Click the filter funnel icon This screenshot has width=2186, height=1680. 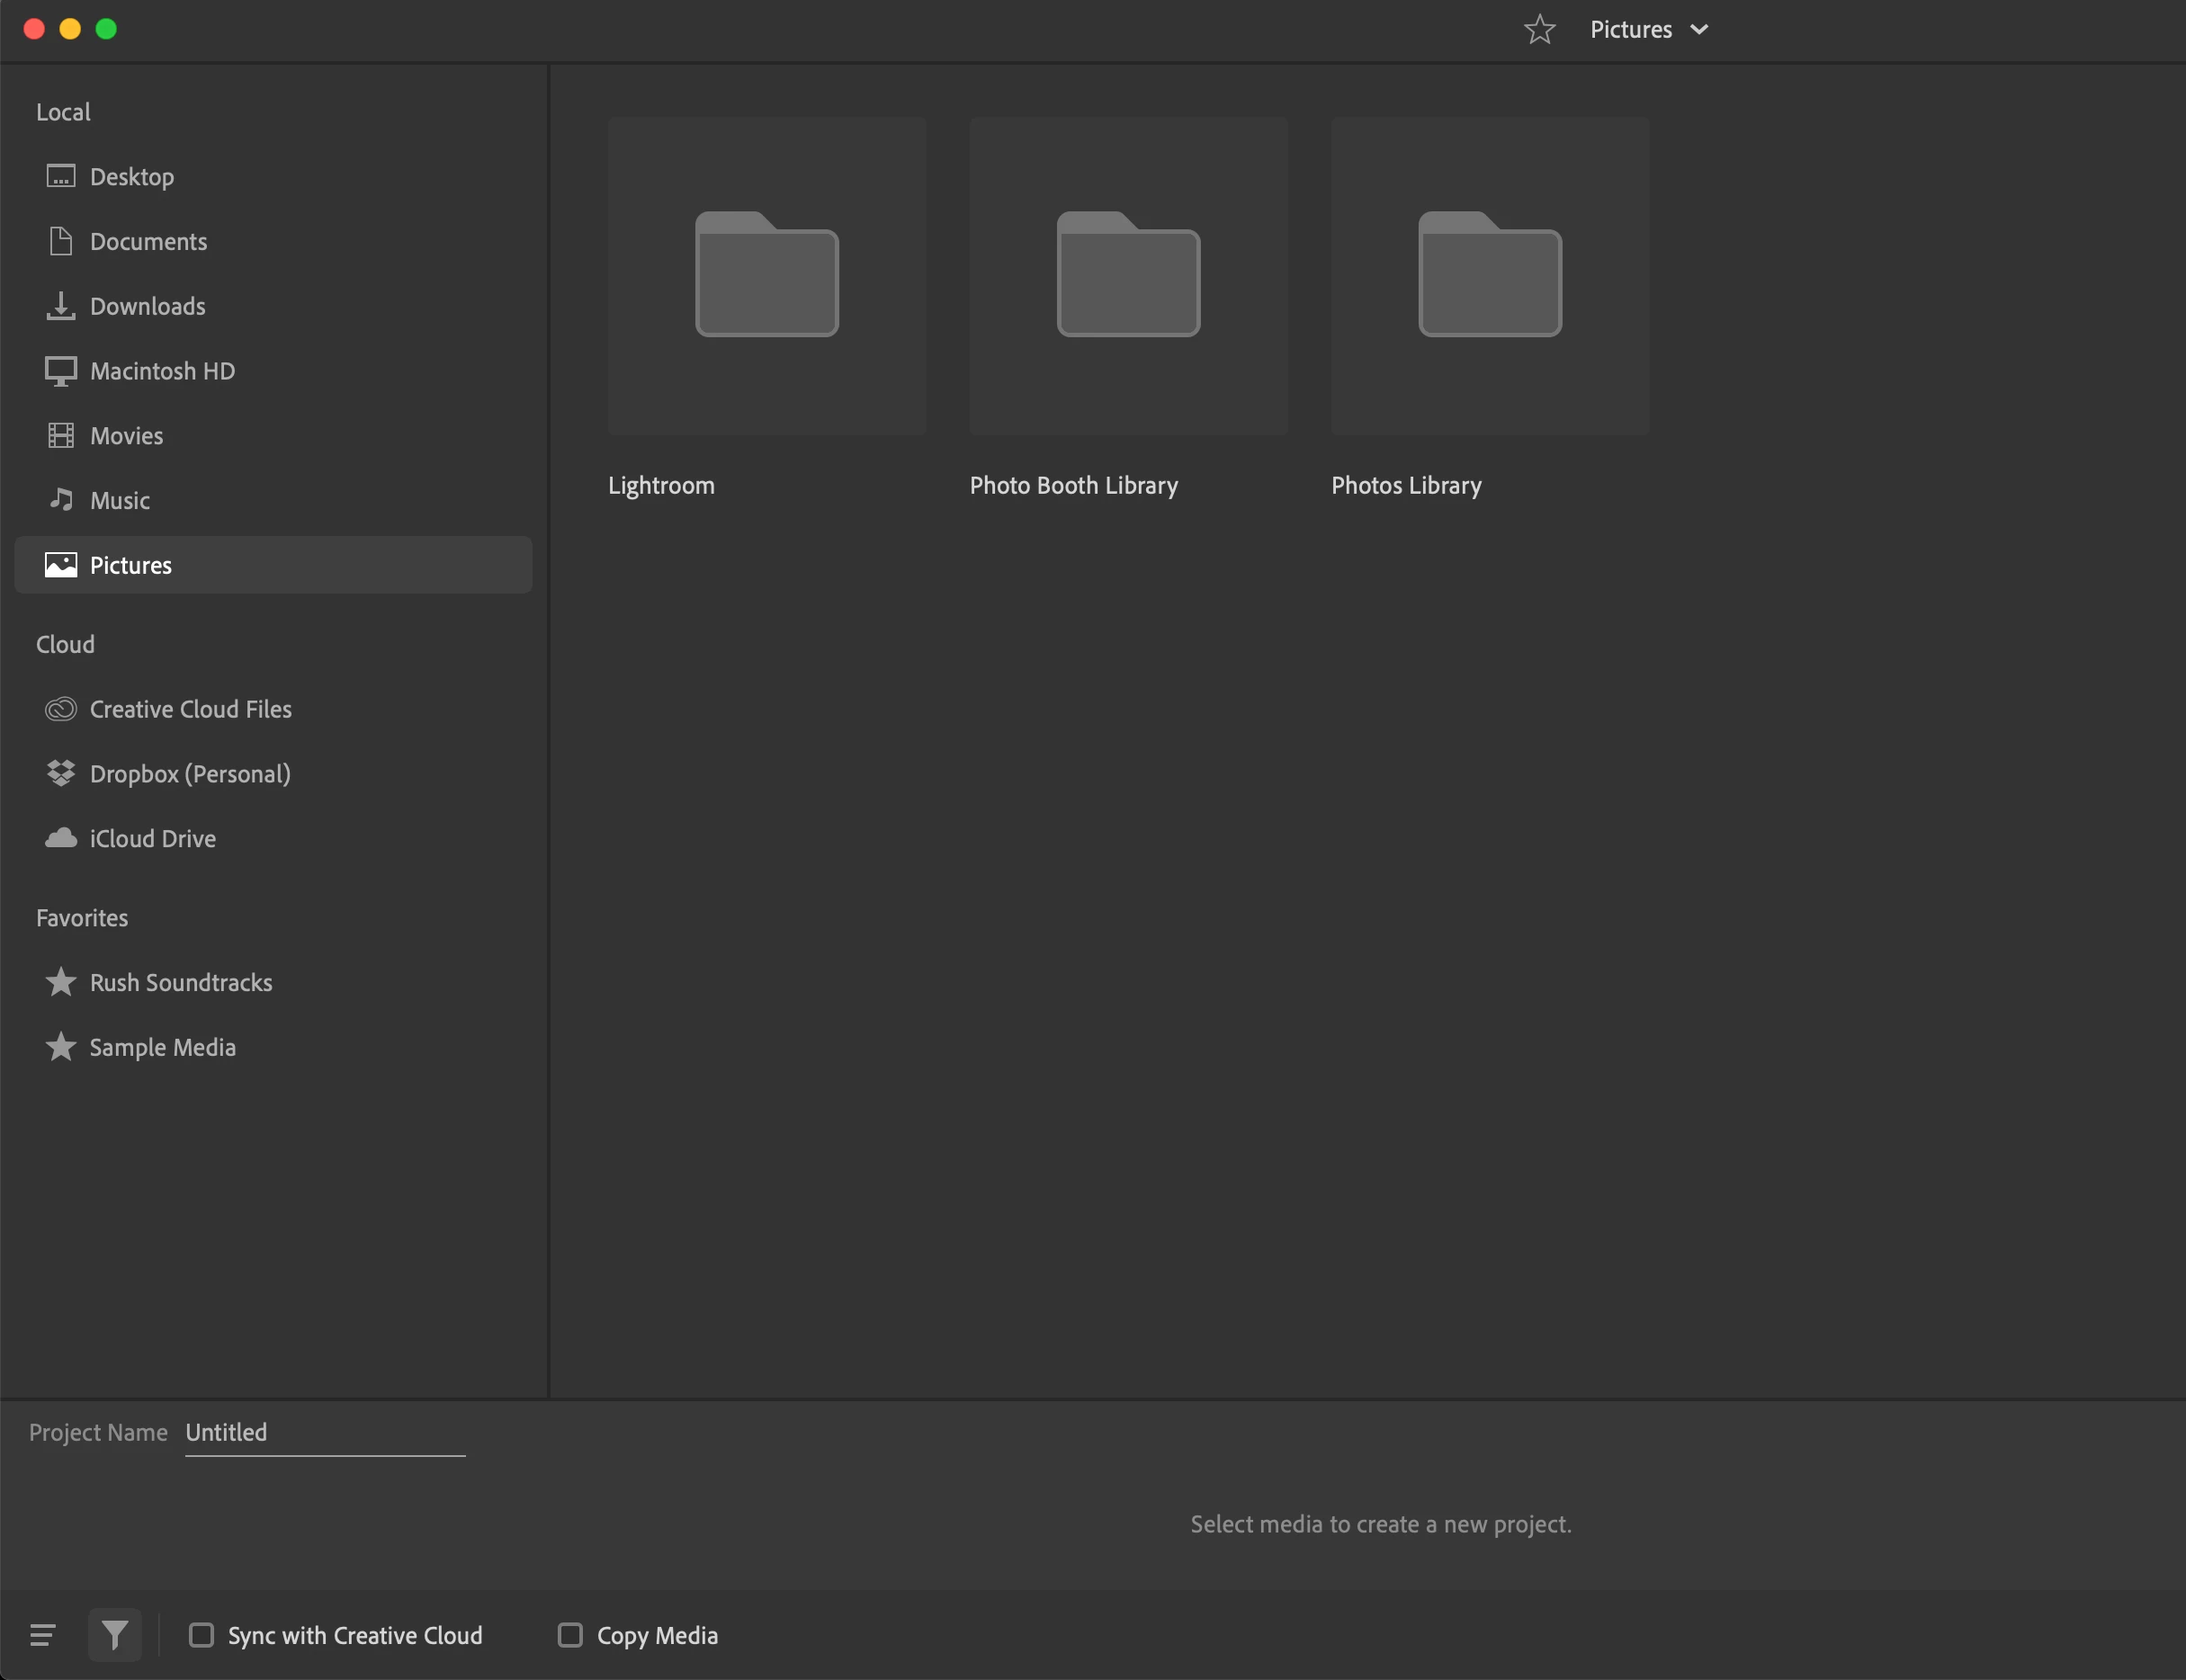tap(115, 1635)
